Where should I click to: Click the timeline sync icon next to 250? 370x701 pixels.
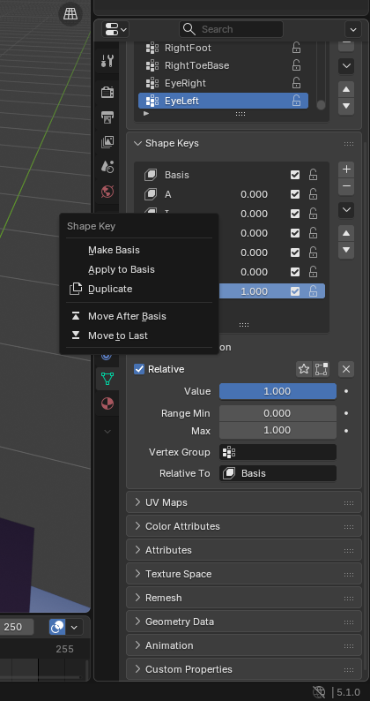click(57, 627)
